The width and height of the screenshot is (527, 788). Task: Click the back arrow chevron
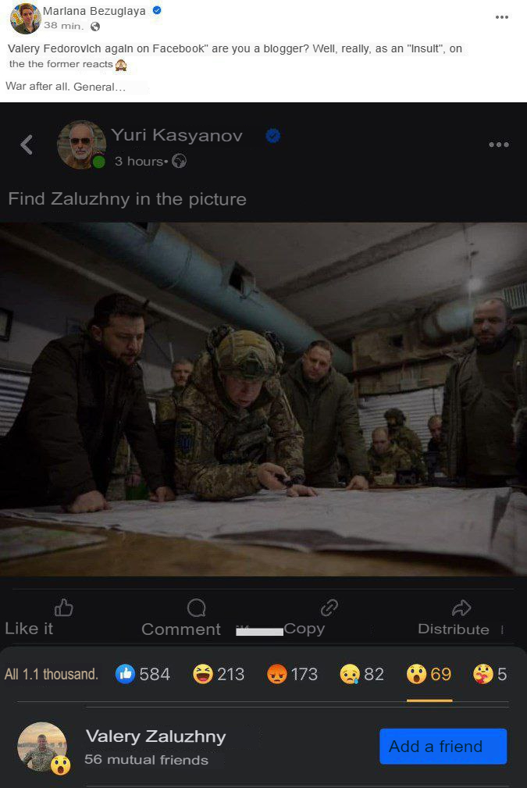click(x=27, y=144)
